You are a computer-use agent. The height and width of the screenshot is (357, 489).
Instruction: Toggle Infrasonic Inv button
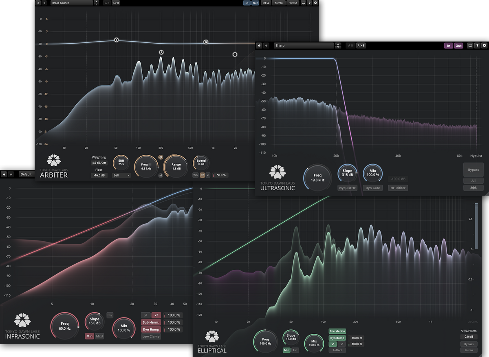coord(110,315)
